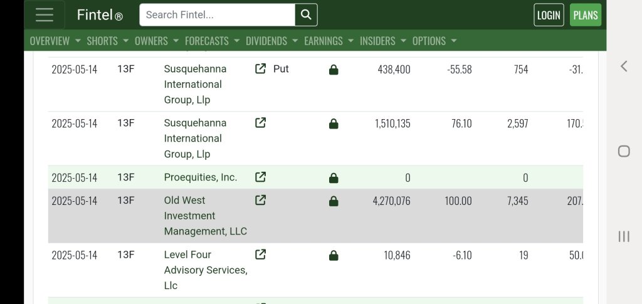
Task: Click the magnifier search button
Action: (306, 14)
